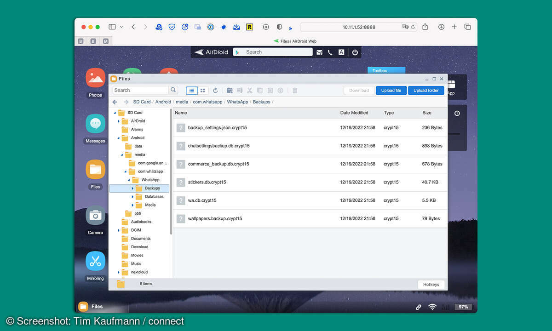Go to Android in the breadcrumb path

163,102
